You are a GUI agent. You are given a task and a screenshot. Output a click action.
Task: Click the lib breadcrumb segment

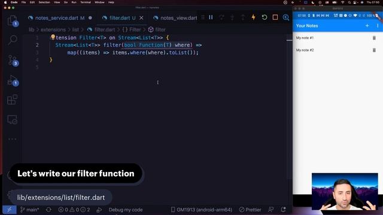tap(32, 29)
